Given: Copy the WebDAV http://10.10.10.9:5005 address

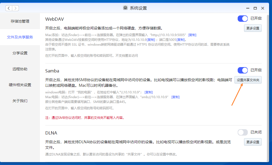Looking at the screenshot, I should (x=192, y=35).
